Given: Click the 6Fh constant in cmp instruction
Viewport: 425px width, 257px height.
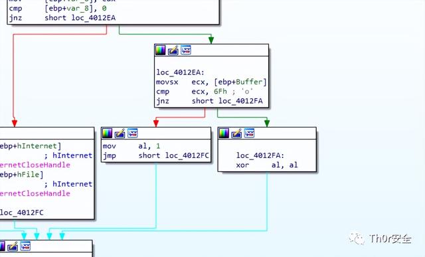Looking at the screenshot, I should 220,92.
